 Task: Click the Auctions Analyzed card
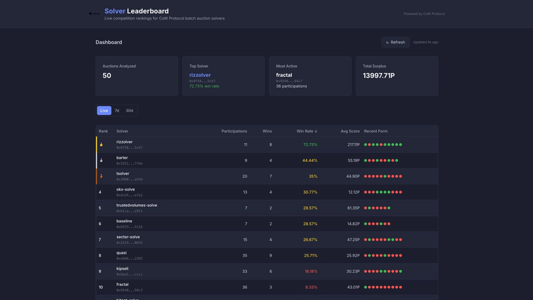click(137, 76)
